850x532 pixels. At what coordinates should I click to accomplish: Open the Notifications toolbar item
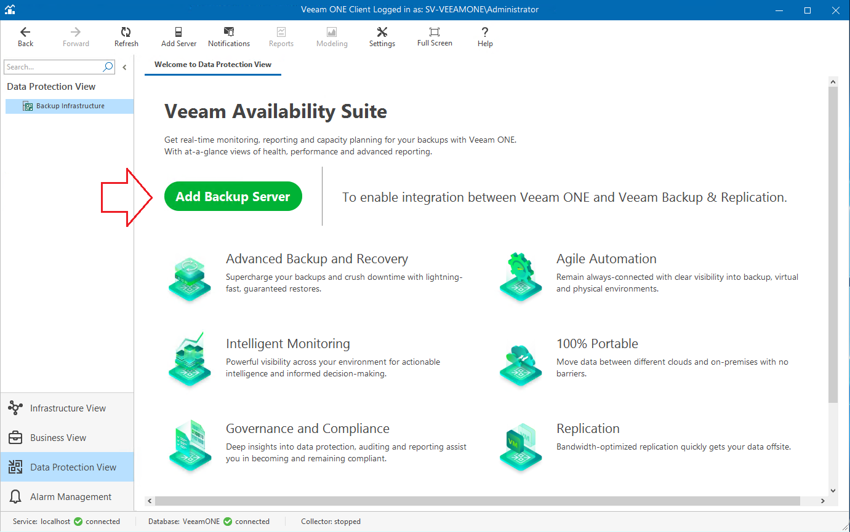click(x=229, y=37)
